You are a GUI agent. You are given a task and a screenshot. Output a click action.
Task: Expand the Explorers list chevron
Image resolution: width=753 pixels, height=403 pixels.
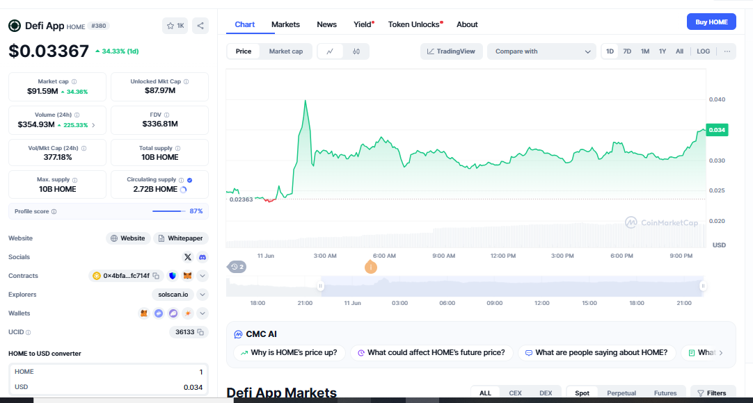point(203,295)
